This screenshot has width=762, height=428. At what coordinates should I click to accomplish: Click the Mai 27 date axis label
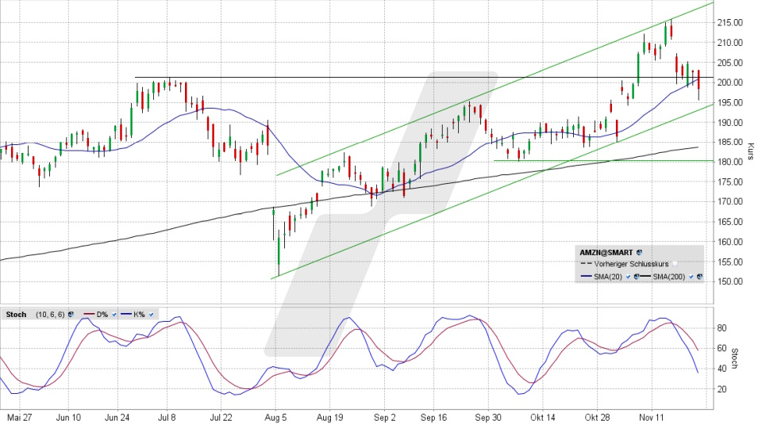click(x=19, y=418)
